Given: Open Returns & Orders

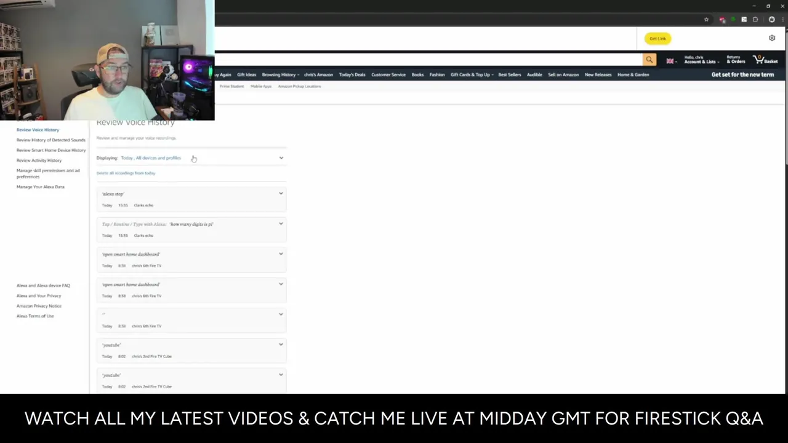Looking at the screenshot, I should pyautogui.click(x=736, y=60).
